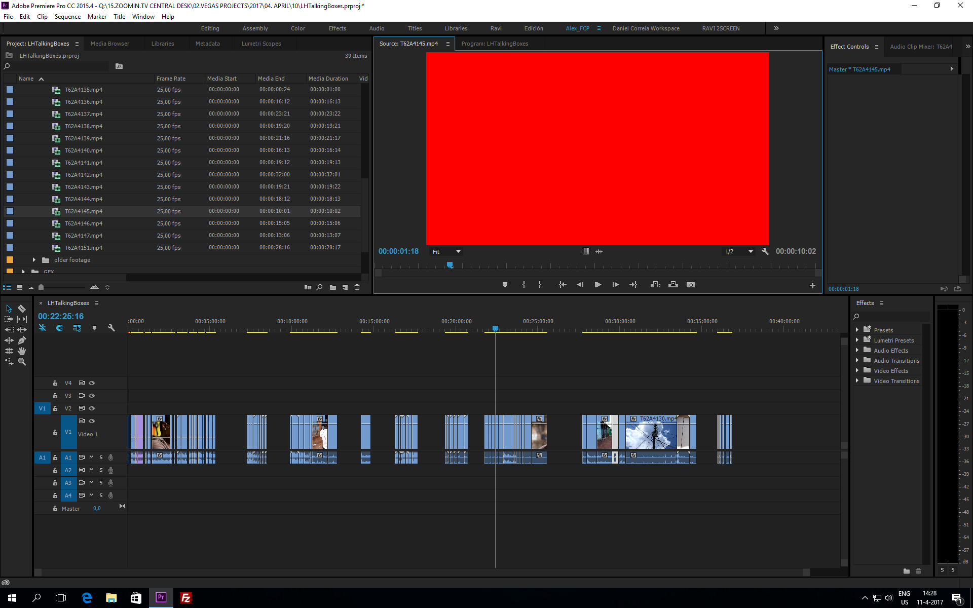Click Mark In in Source monitor

click(x=523, y=285)
